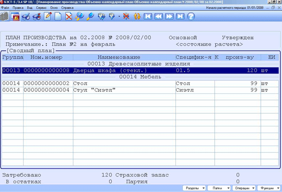Click the rewind previous page button
Image resolution: width=282 pixels, height=192 pixels.
tap(159, 16)
